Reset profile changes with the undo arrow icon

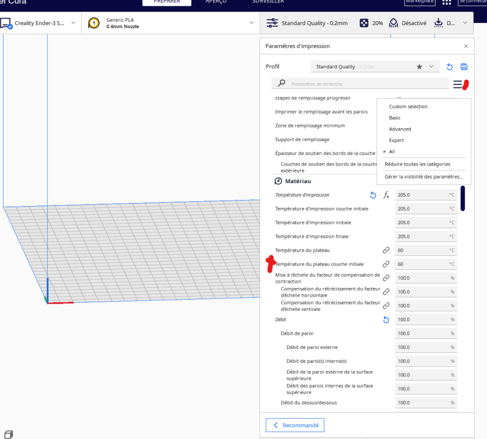tap(450, 67)
